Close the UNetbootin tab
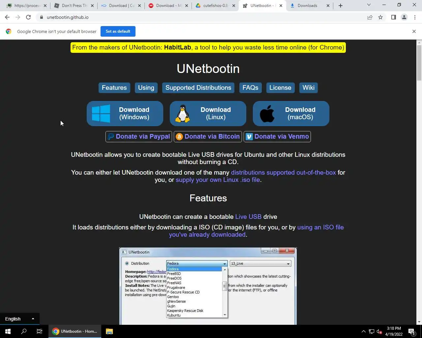This screenshot has width=422, height=338. tap(281, 6)
